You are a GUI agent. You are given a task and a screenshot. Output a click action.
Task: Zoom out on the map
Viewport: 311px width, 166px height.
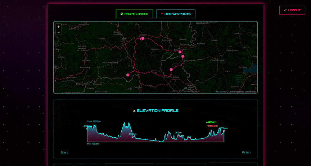59,32
